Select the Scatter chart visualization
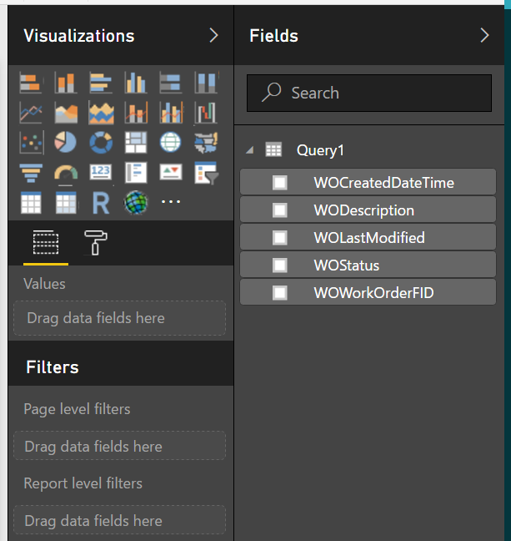 pos(32,142)
